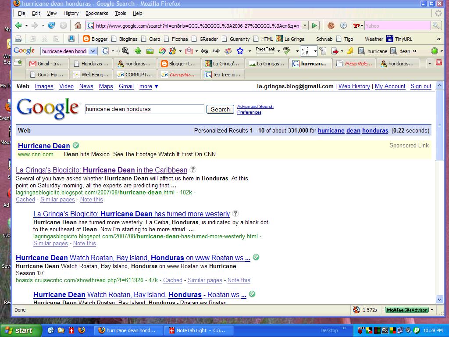Open the Home page icon
Image resolution: width=449 pixels, height=337 pixels.
pos(78,25)
